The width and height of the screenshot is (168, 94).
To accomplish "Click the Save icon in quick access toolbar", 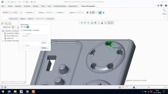I will [x=12, y=2].
